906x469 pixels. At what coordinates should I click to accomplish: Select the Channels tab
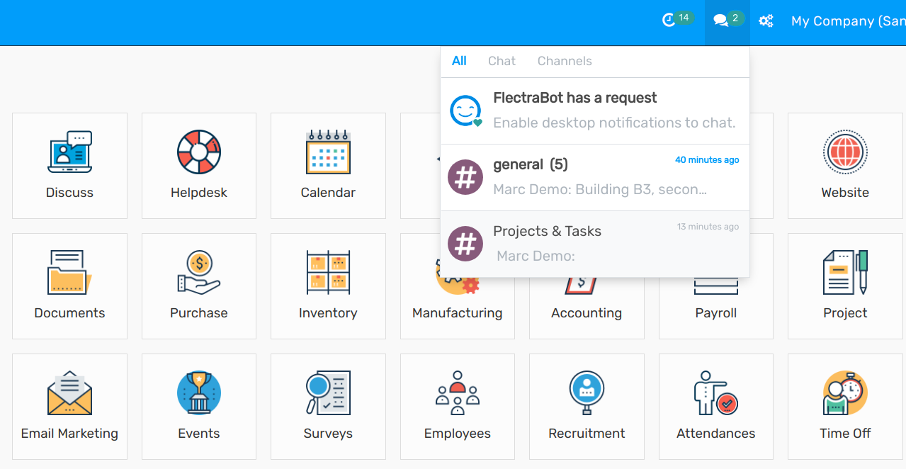[565, 61]
